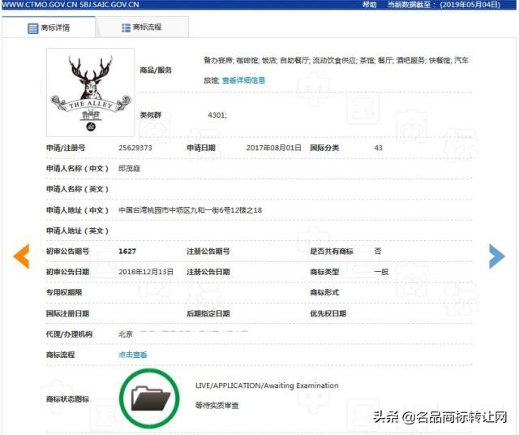Click the 商品/服务 label
Image resolution: width=519 pixels, height=435 pixels.
point(156,70)
